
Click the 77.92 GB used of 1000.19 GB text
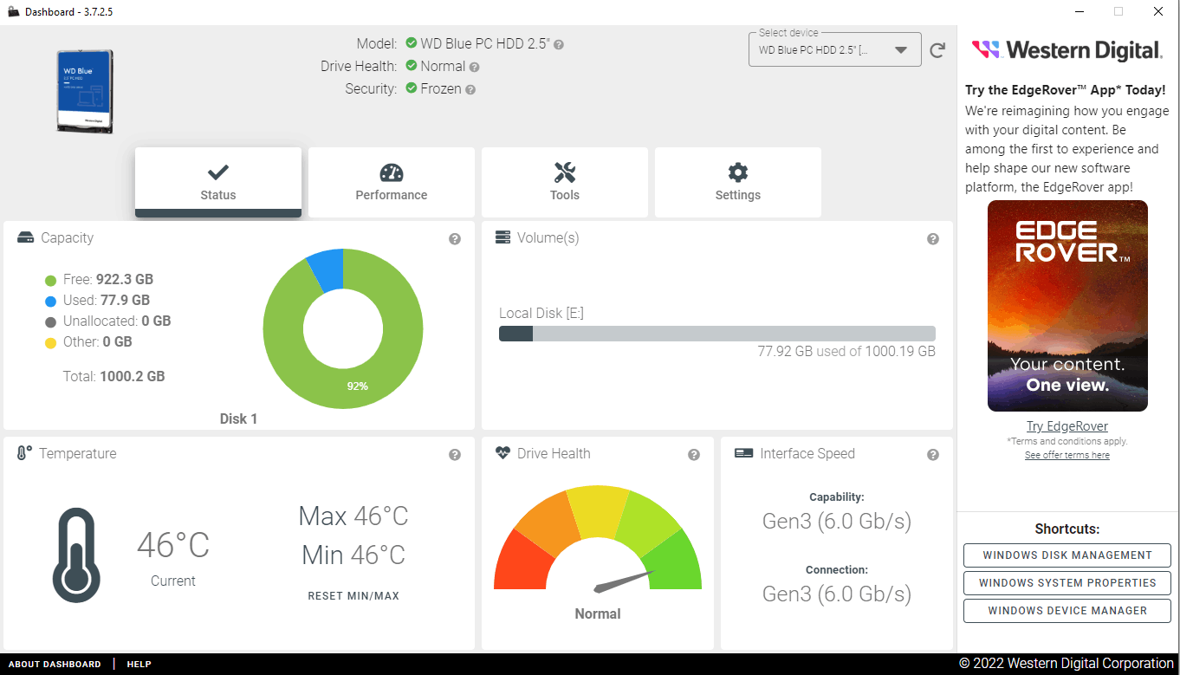(x=846, y=352)
